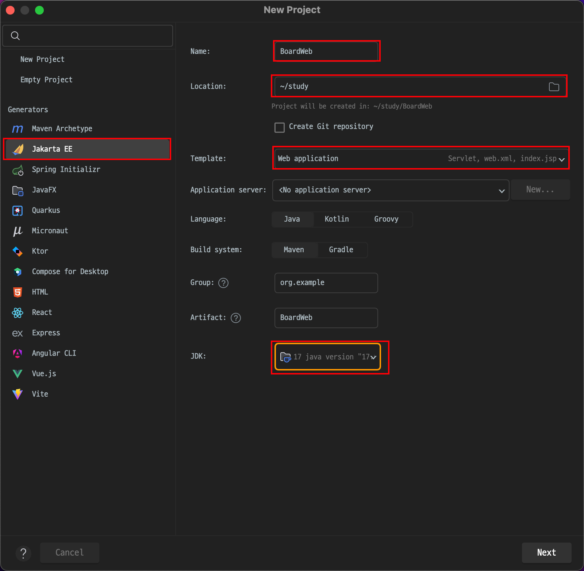This screenshot has height=571, width=584.
Task: Click the Angular CLI logo icon
Action: click(x=18, y=353)
